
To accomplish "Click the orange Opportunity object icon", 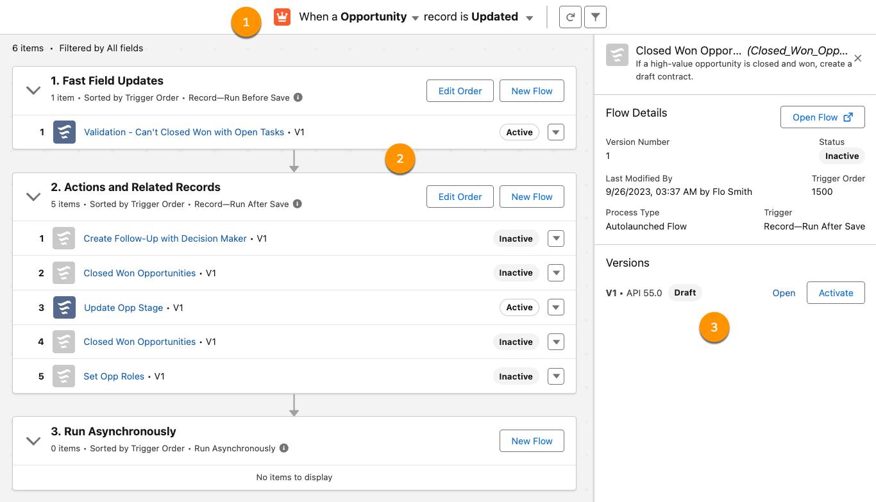I will click(282, 17).
